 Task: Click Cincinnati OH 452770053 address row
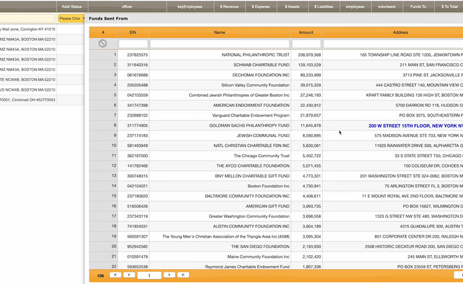coord(28,100)
